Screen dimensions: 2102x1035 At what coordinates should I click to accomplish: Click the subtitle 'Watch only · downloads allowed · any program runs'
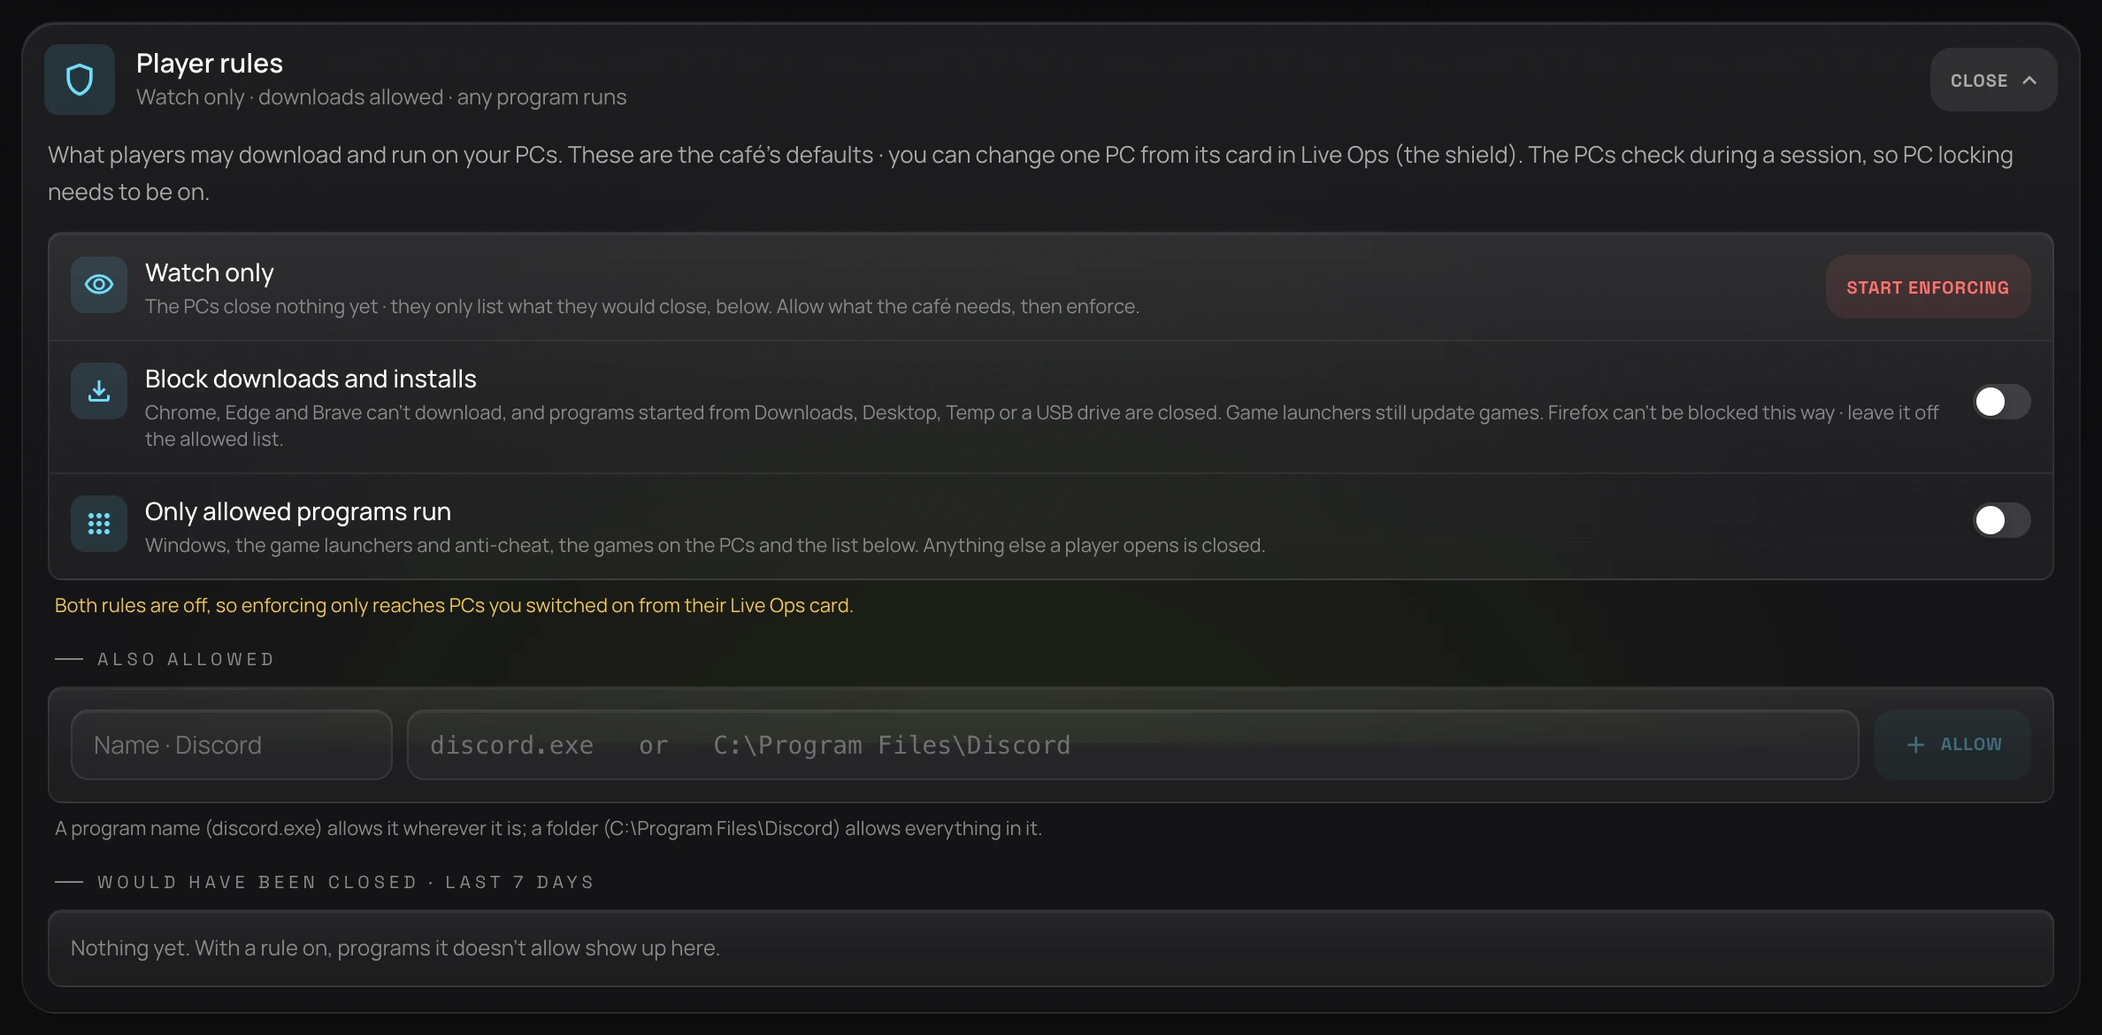pyautogui.click(x=381, y=97)
